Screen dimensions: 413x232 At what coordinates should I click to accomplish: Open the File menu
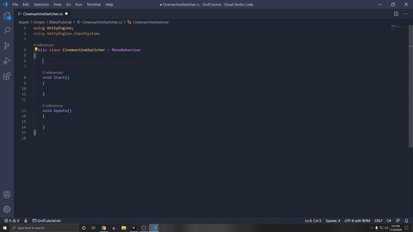[15, 5]
